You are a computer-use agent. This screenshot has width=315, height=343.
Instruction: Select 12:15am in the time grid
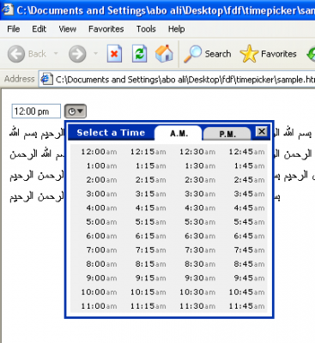pos(148,152)
